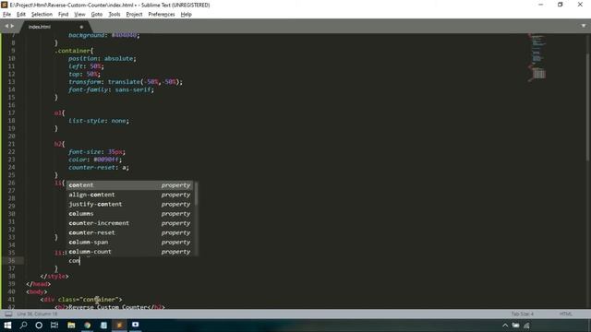
Task: Click the 'transform: translate' line 13
Action: pos(126,82)
